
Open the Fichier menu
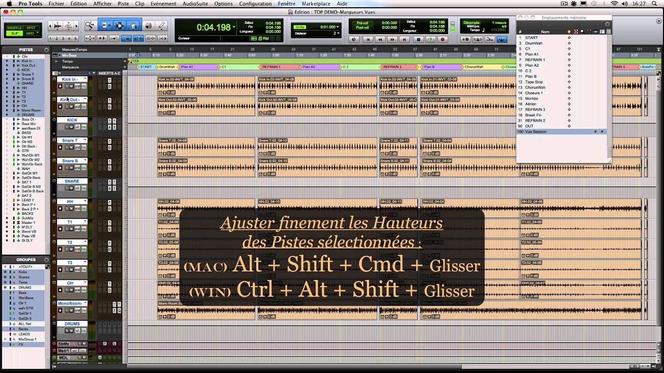(57, 4)
